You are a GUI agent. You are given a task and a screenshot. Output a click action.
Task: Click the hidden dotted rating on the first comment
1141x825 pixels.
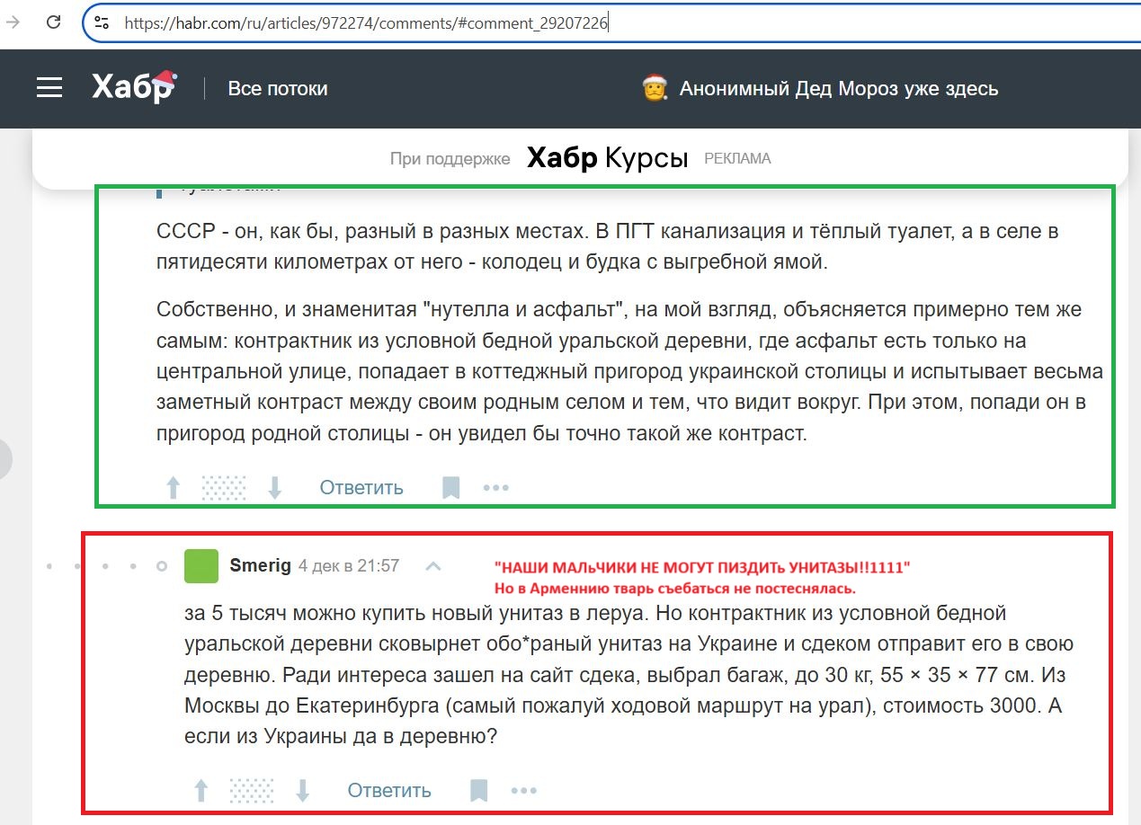pos(223,486)
